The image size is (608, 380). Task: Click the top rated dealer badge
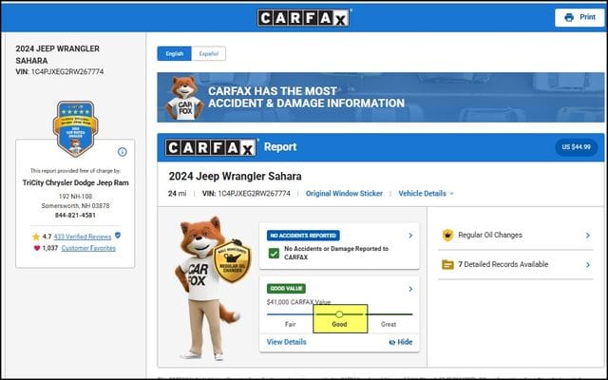pyautogui.click(x=76, y=129)
